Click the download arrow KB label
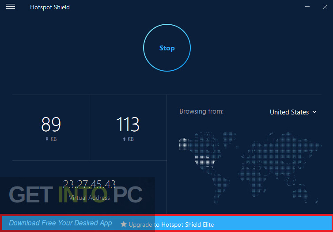Viewport: 333px width, 232px height. pos(51,139)
